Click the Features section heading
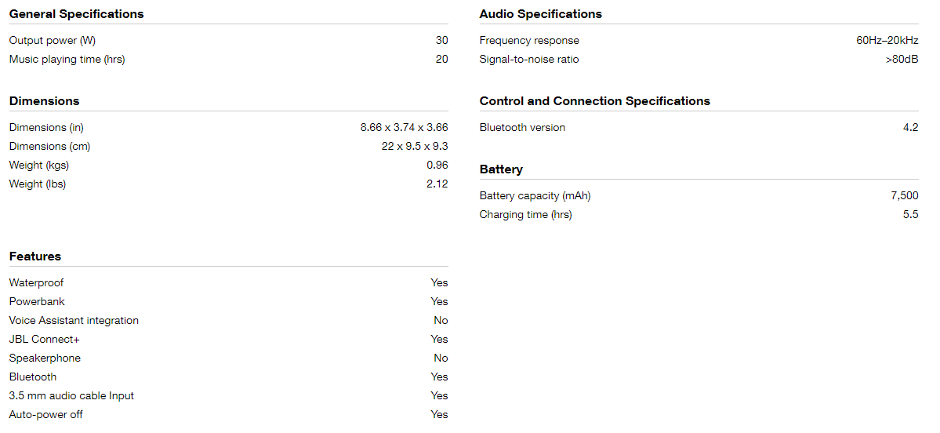This screenshot has width=940, height=433. click(34, 256)
